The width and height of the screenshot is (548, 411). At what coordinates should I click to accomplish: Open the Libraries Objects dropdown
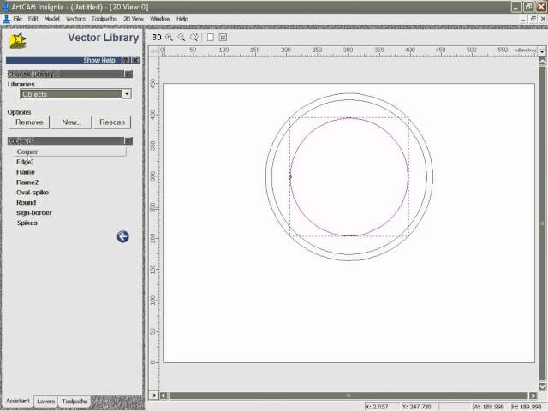128,94
